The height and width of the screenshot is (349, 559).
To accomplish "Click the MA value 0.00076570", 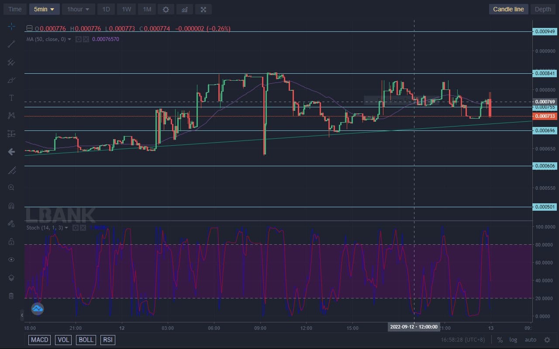I will coord(106,39).
